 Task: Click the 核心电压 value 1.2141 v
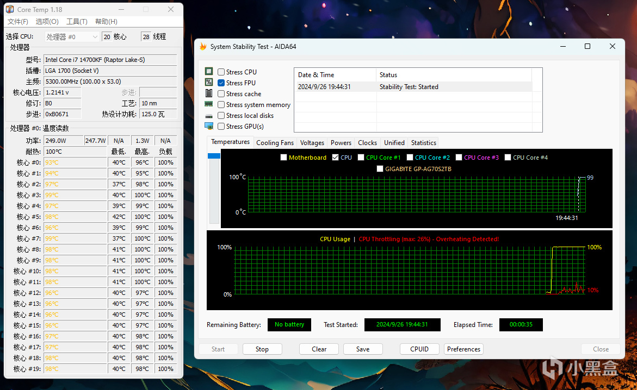[x=62, y=92]
